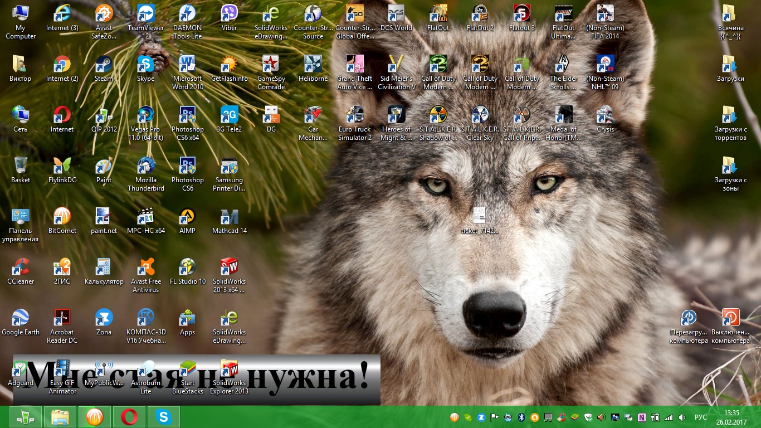Launch Photoshop CS6 x64 shortcut

pos(187,115)
